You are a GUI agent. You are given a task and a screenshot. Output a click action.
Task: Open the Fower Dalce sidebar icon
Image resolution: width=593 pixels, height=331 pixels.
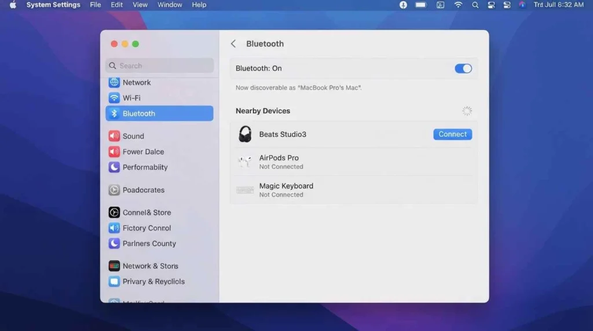point(114,152)
